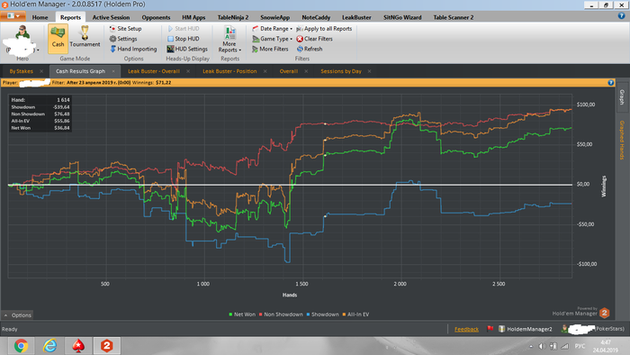Screen dimensions: 630x355
Task: Toggle All-In EV legend series
Action: tap(355, 314)
